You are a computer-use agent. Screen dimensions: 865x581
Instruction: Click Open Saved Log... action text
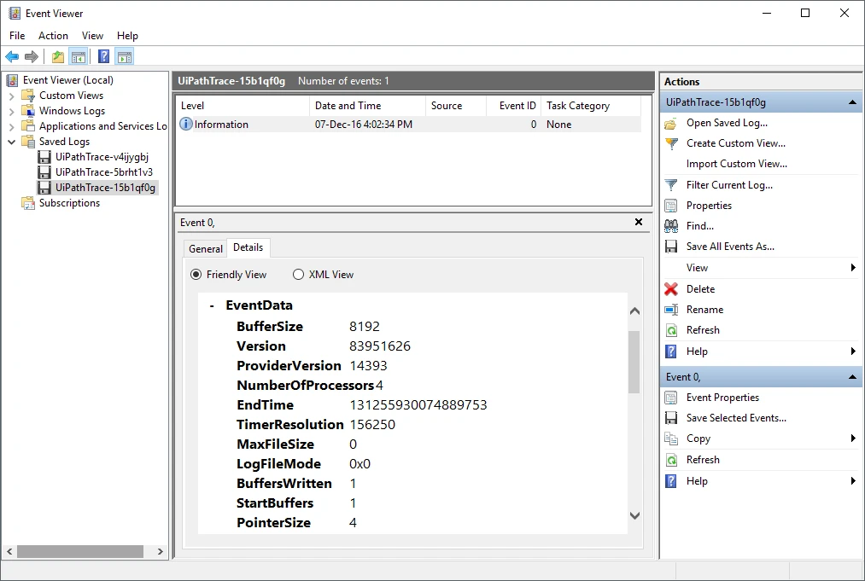727,123
